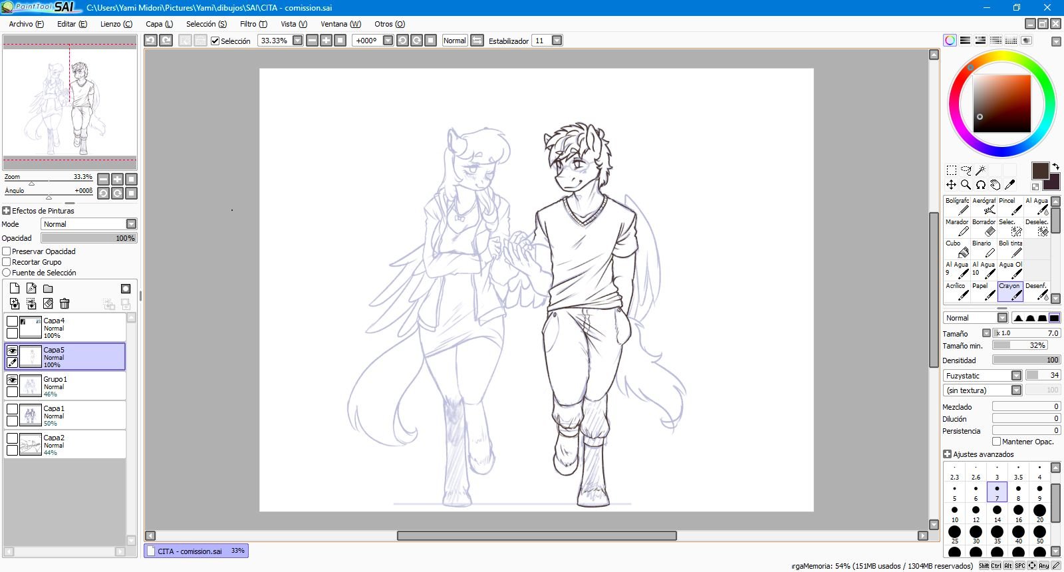Screen dimensions: 1064x572
Task: Toggle the RGB sliders panel icon
Action: (966, 41)
